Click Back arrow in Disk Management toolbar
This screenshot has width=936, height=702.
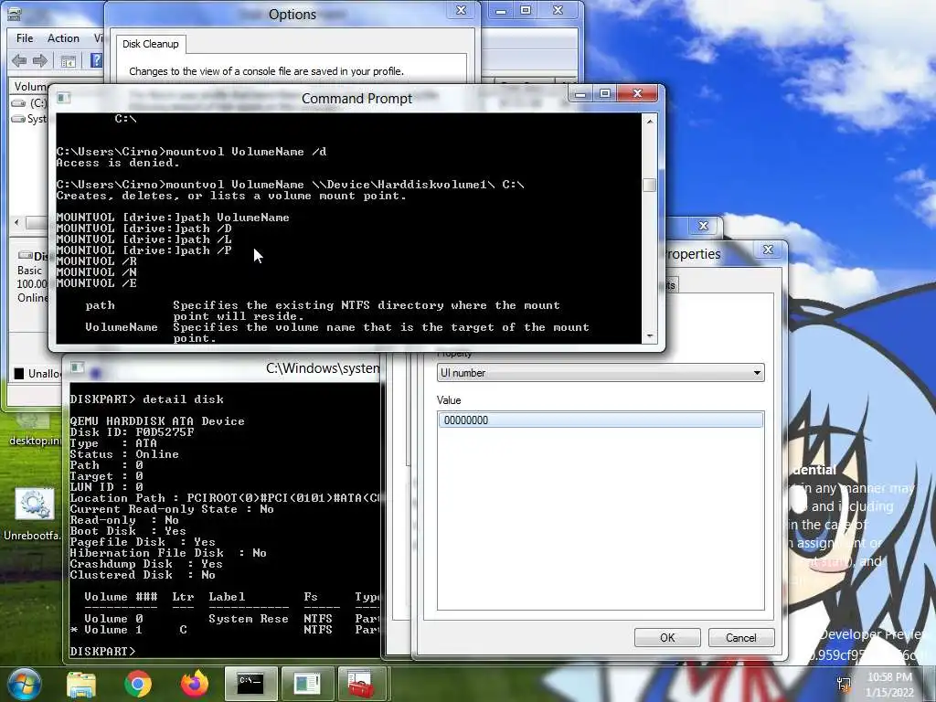pos(19,60)
